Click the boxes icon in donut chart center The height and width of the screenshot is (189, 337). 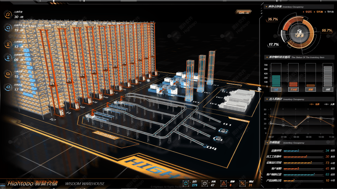300,33
